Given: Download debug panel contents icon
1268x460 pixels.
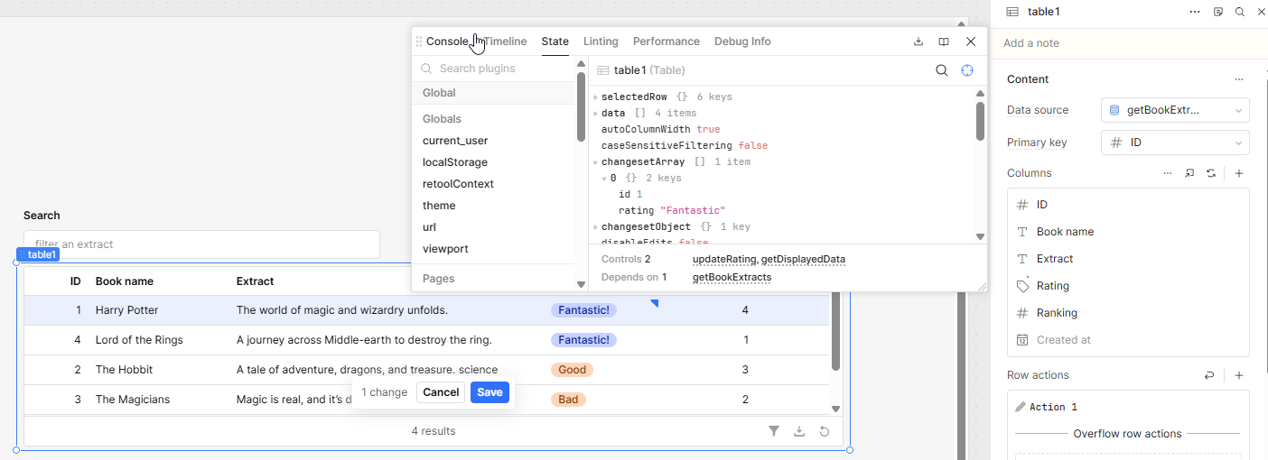Looking at the screenshot, I should [918, 41].
